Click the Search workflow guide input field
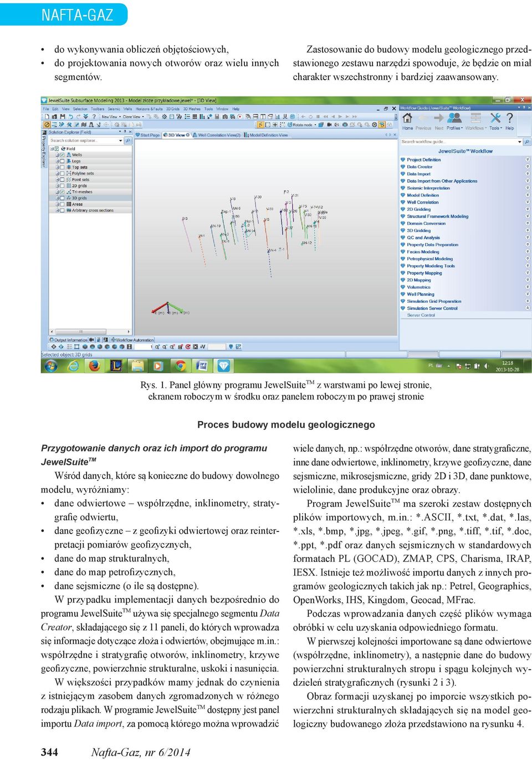This screenshot has height=760, width=532. (x=462, y=141)
